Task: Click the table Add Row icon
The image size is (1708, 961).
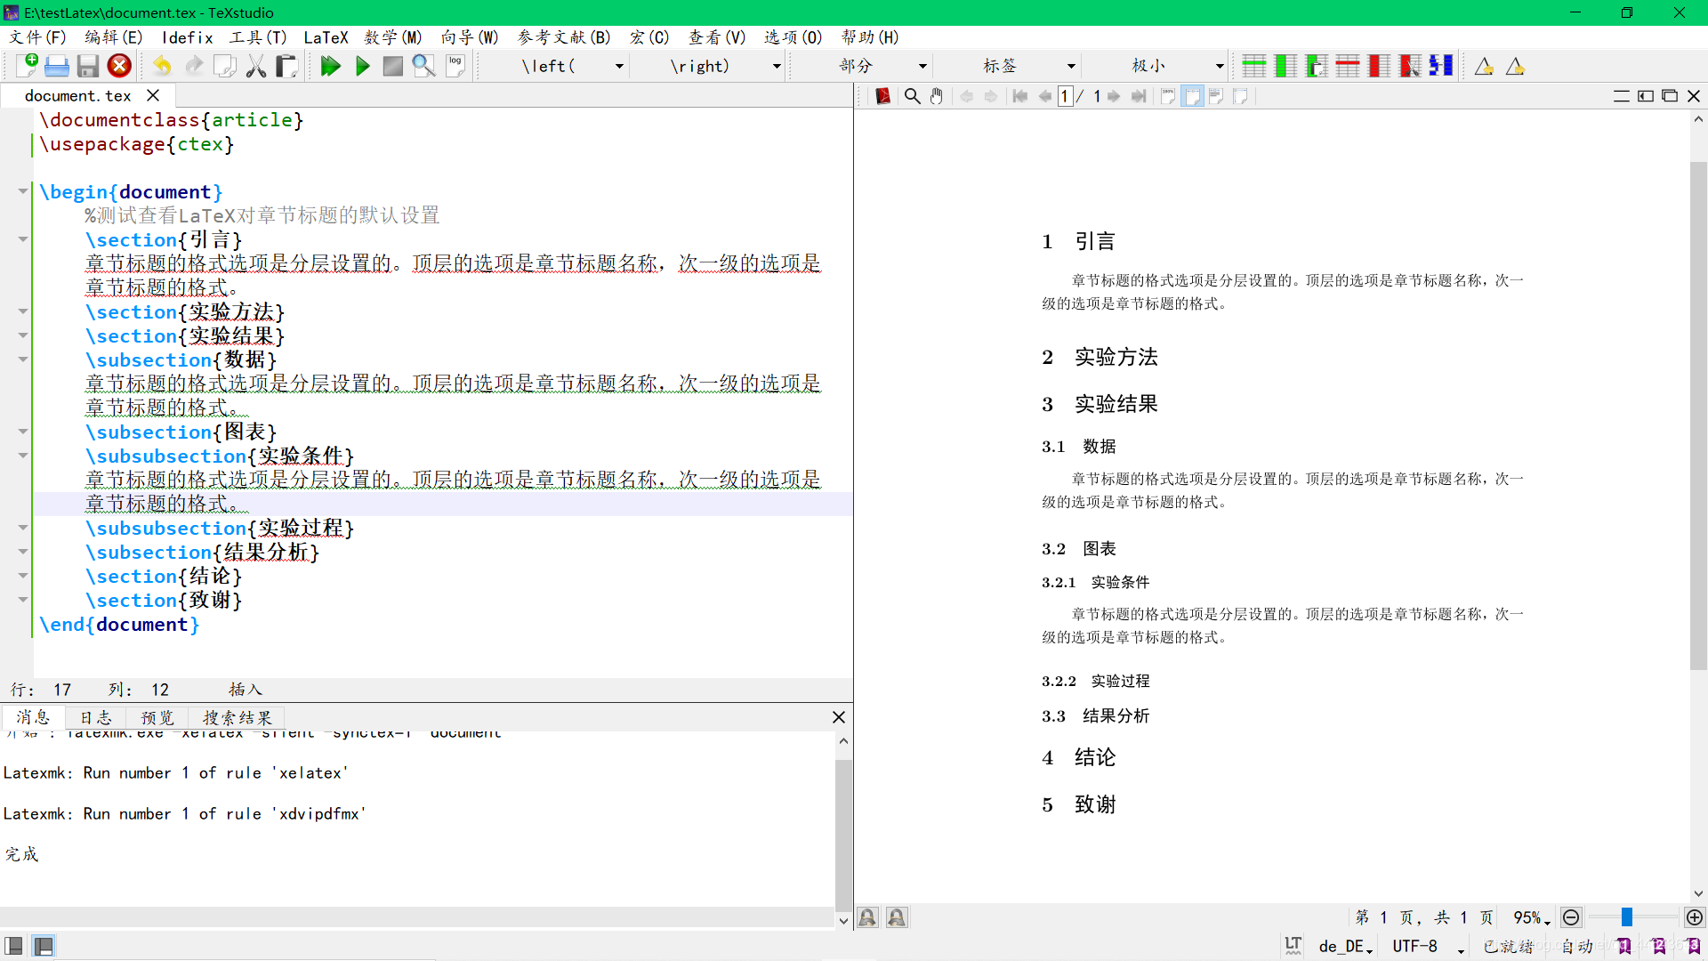Action: pyautogui.click(x=1253, y=66)
